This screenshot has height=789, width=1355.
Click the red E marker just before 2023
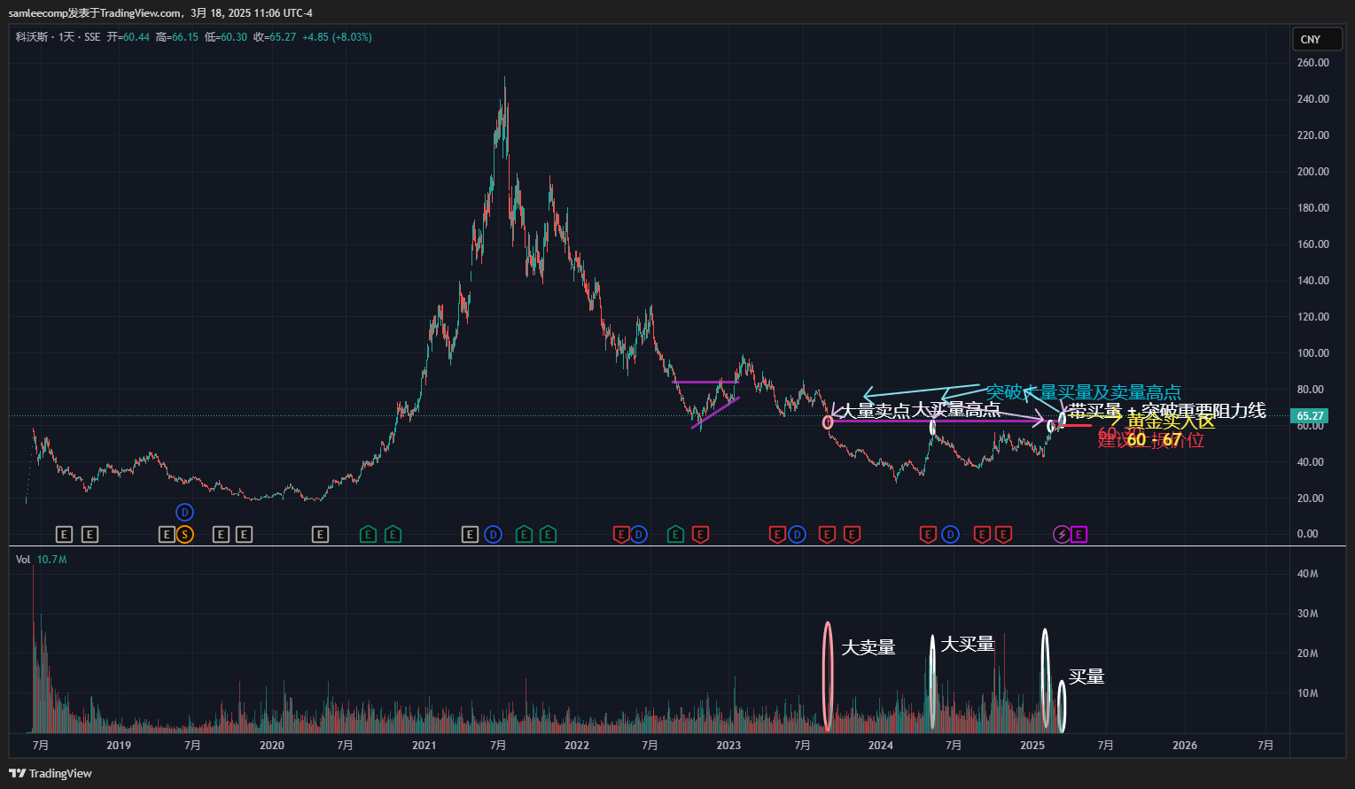[700, 534]
